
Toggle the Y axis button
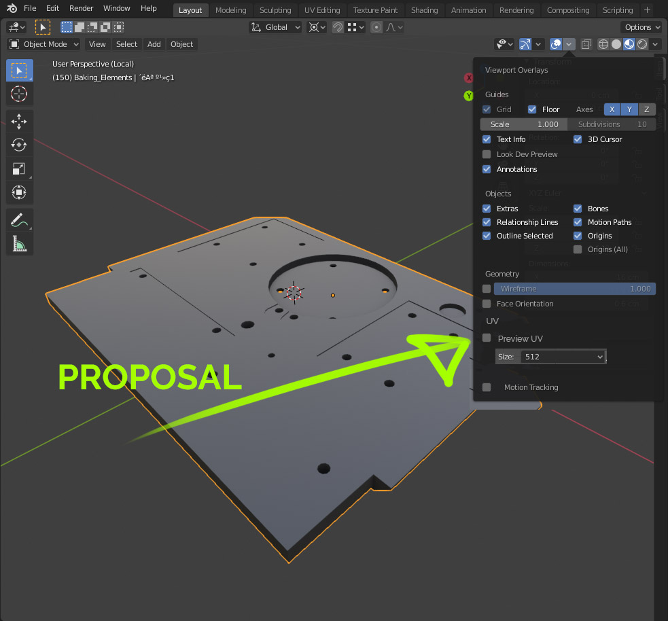pyautogui.click(x=629, y=109)
